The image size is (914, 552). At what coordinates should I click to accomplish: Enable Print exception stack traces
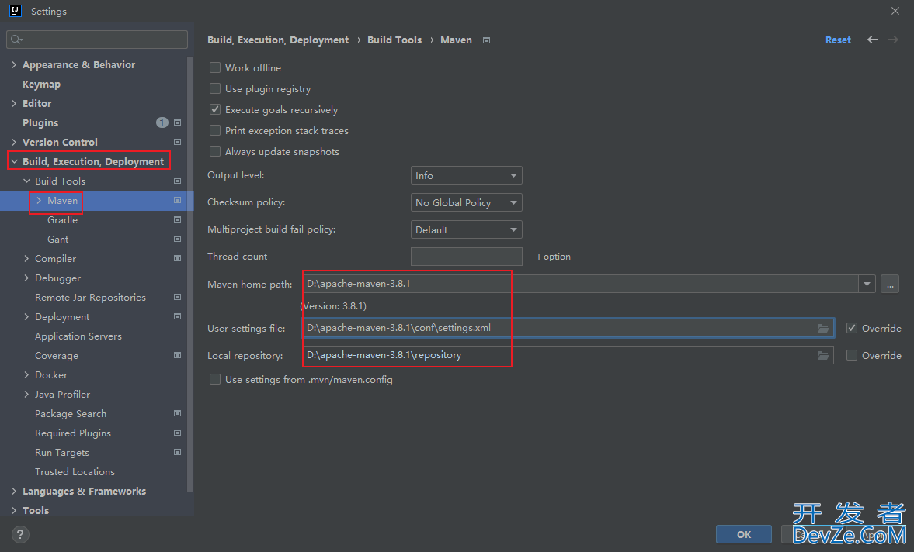[x=215, y=130]
